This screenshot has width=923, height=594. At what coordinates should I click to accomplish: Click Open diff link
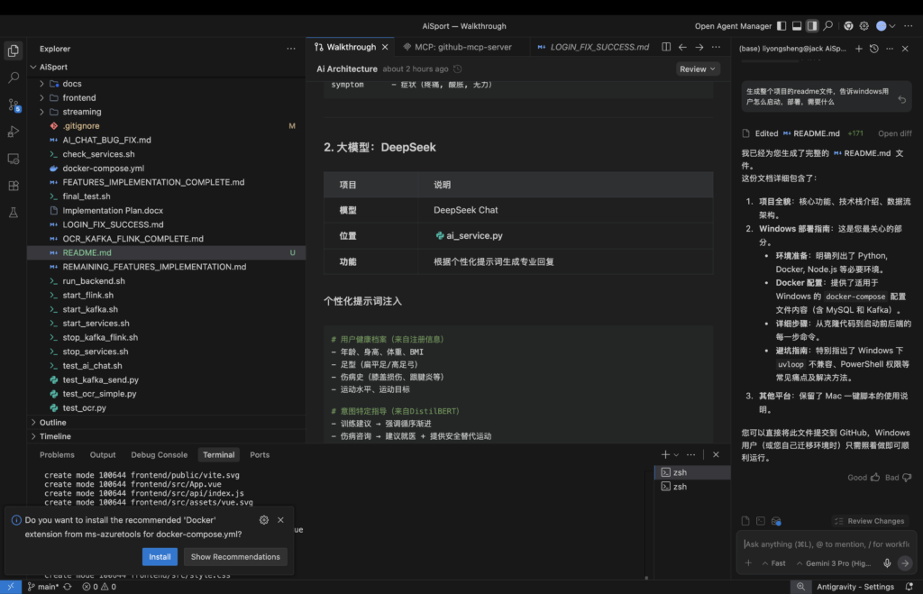(x=895, y=133)
